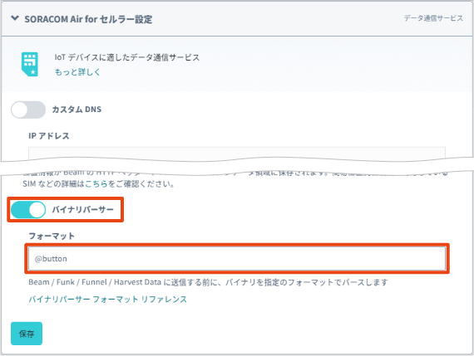
Task: Click the SIM card icon
Action: (30, 64)
